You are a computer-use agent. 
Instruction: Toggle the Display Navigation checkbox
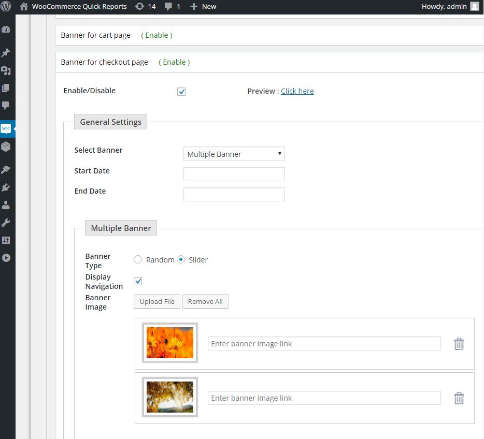click(138, 281)
